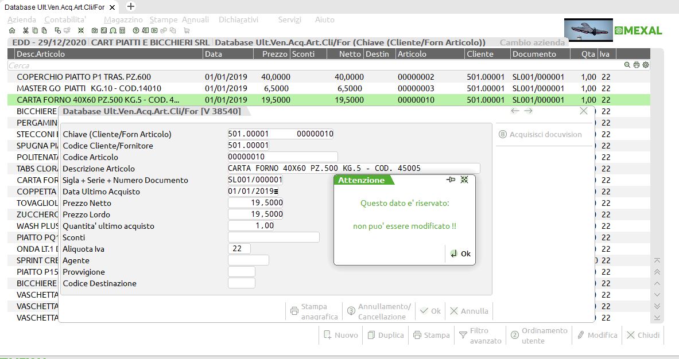Click the scissors cut icon in toolbar
Image resolution: width=679 pixels, height=359 pixels.
click(x=26, y=30)
